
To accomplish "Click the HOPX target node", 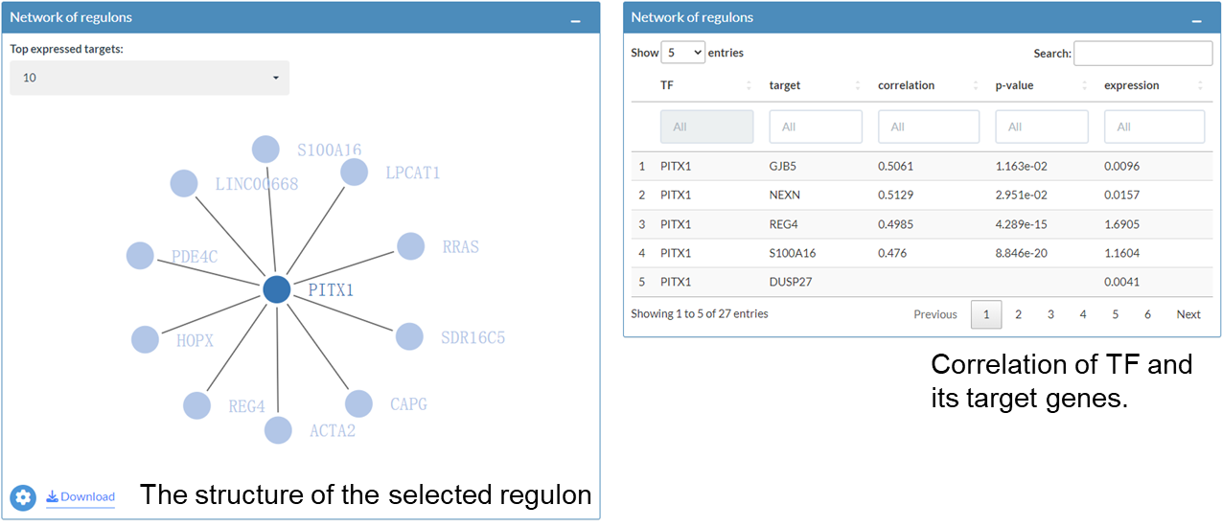I will pyautogui.click(x=145, y=339).
